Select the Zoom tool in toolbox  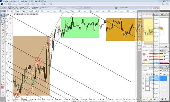[x=3, y=82]
